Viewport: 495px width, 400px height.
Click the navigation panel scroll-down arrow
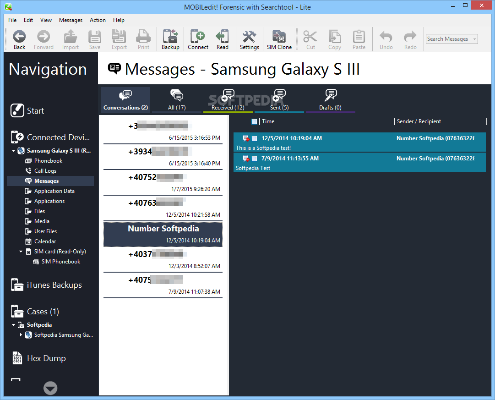[x=50, y=388]
